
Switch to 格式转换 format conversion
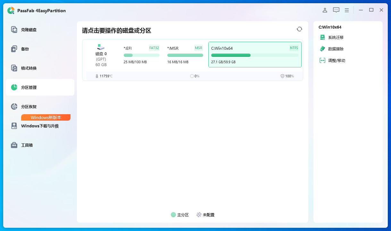click(x=40, y=68)
